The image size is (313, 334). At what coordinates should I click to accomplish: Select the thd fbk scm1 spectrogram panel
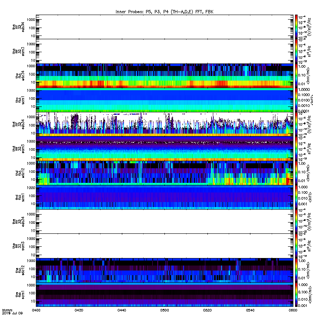pyautogui.click(x=164, y=197)
